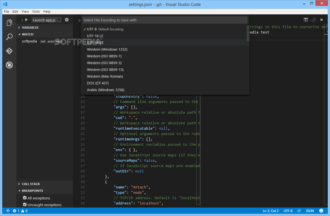Click "outDir" key in editor
The image size is (330, 216).
122,171
